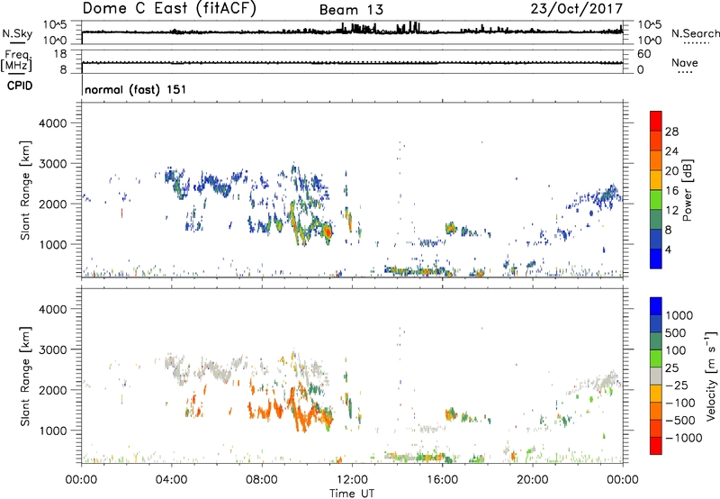Click the red power echo near 11:00 UT

click(328, 231)
